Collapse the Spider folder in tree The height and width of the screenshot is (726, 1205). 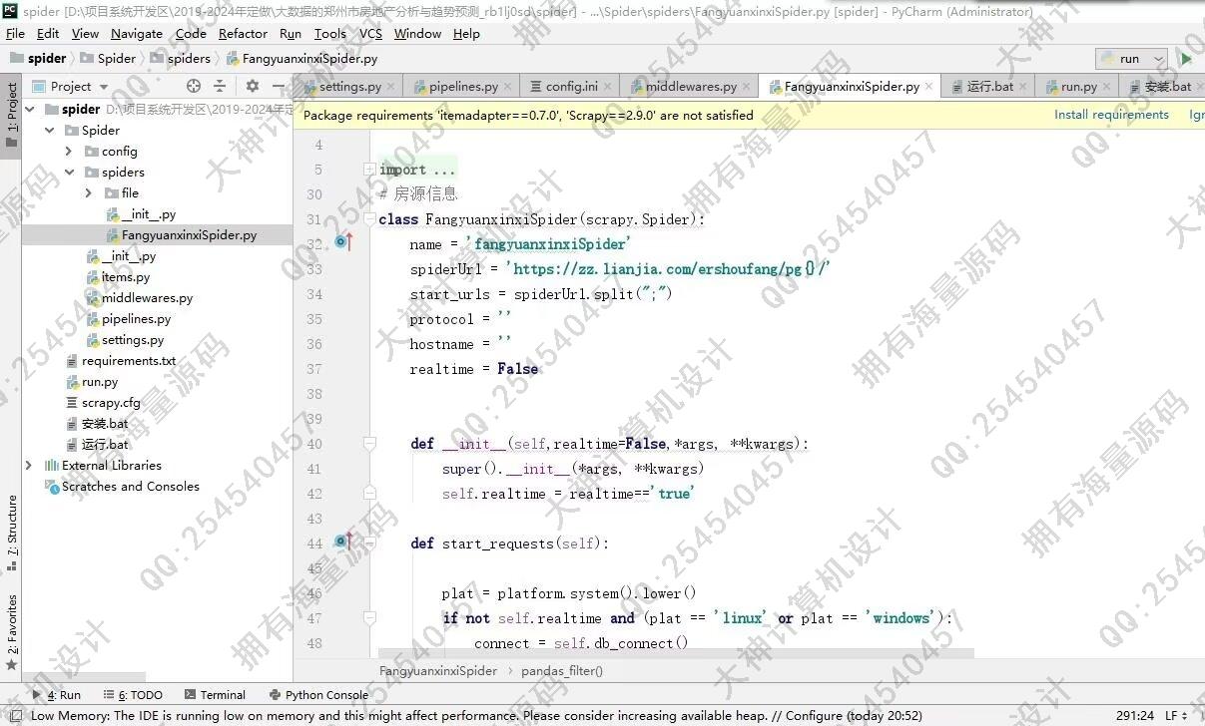pos(49,130)
